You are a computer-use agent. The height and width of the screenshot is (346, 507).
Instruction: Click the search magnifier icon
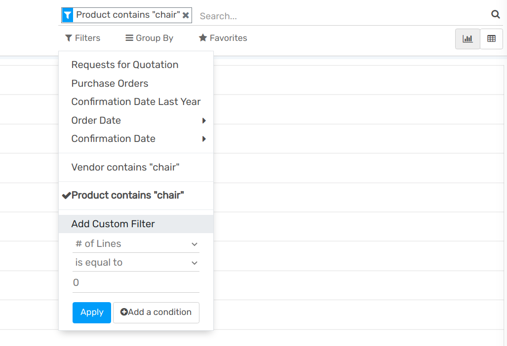[495, 15]
